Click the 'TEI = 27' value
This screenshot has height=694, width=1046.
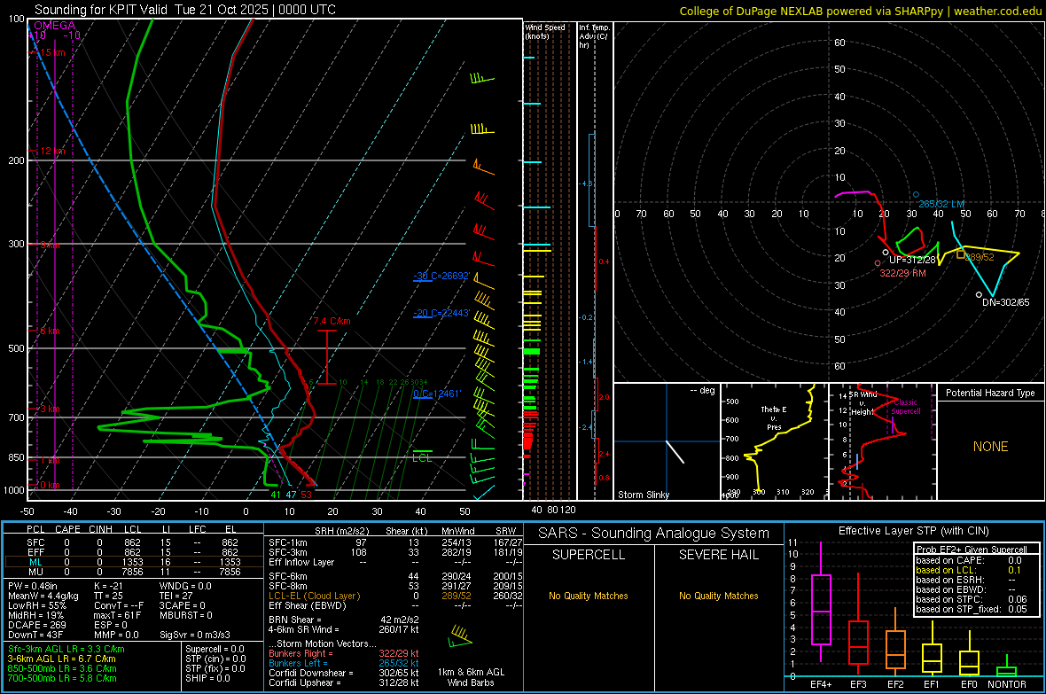176,596
